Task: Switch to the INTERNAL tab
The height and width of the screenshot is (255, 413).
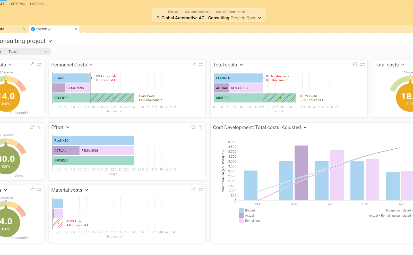Action: click(x=18, y=4)
